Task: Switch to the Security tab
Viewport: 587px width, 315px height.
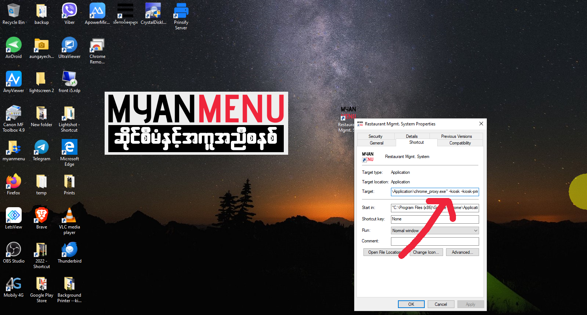Action: point(375,136)
